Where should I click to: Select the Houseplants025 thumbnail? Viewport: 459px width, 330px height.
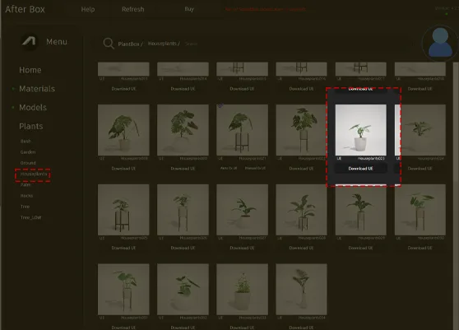coord(123,210)
